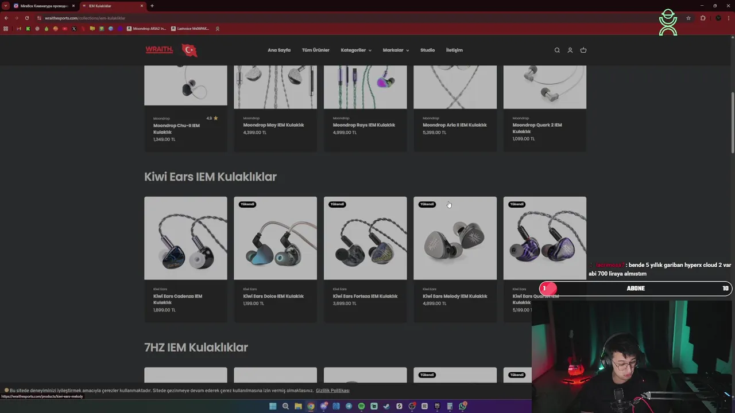Viewport: 735px width, 413px height.
Task: Open the YouTube bookmark icon
Action: coord(65,29)
